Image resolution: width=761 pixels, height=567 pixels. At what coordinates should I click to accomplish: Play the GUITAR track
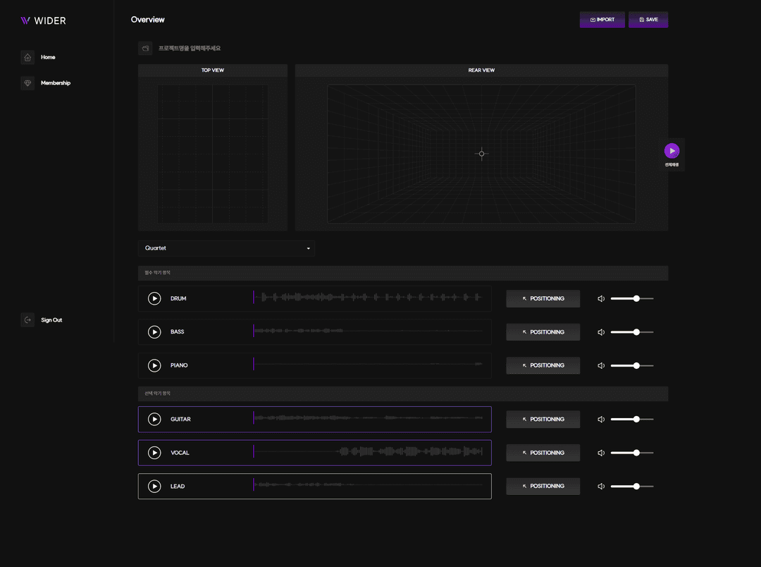pyautogui.click(x=154, y=420)
